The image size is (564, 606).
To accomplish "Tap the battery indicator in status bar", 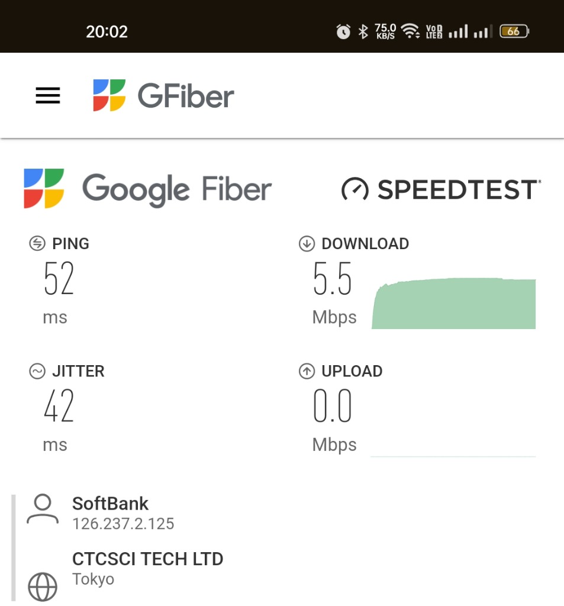I will (514, 31).
